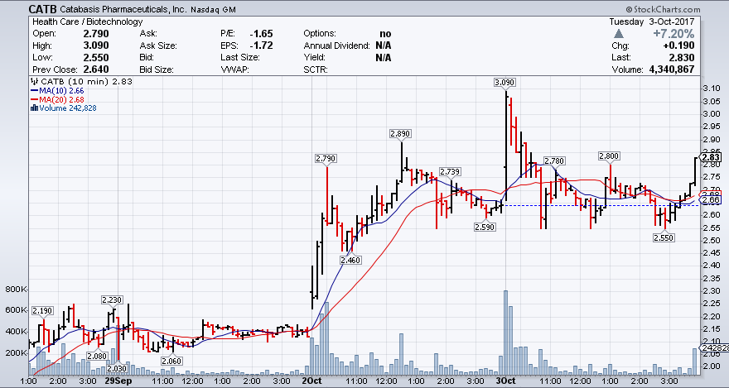Select the 3.090 high price callout
Image resolution: width=729 pixels, height=388 pixels.
[503, 83]
